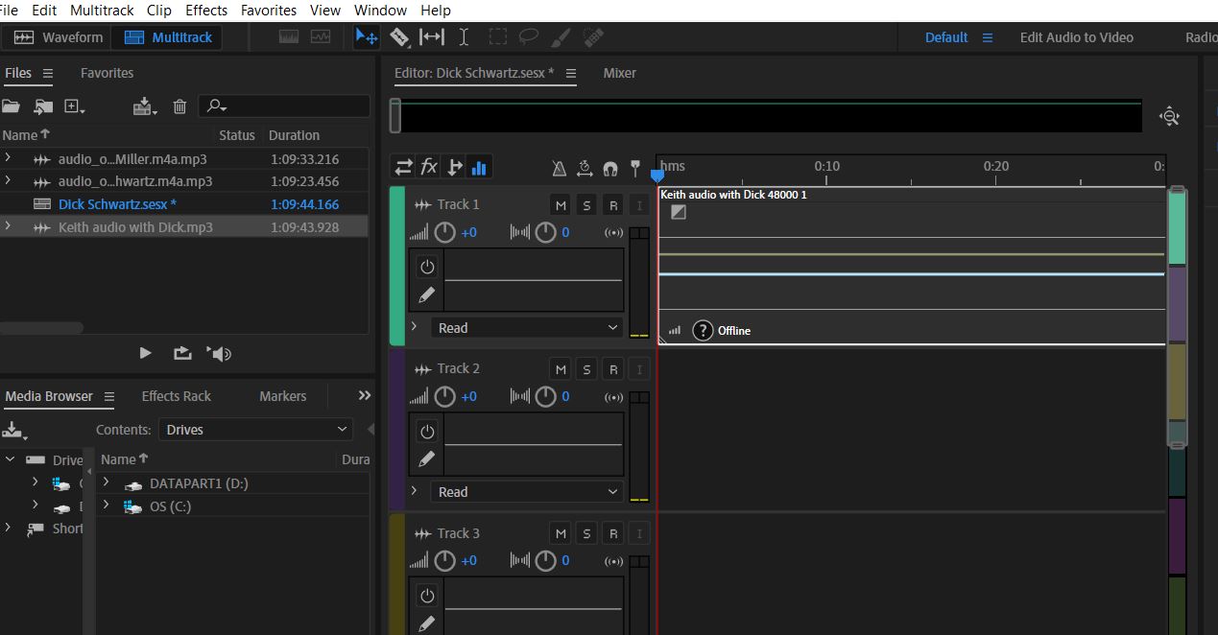This screenshot has height=635, width=1218.
Task: Select the Dick Schwartz.sesx file
Action: click(x=117, y=203)
